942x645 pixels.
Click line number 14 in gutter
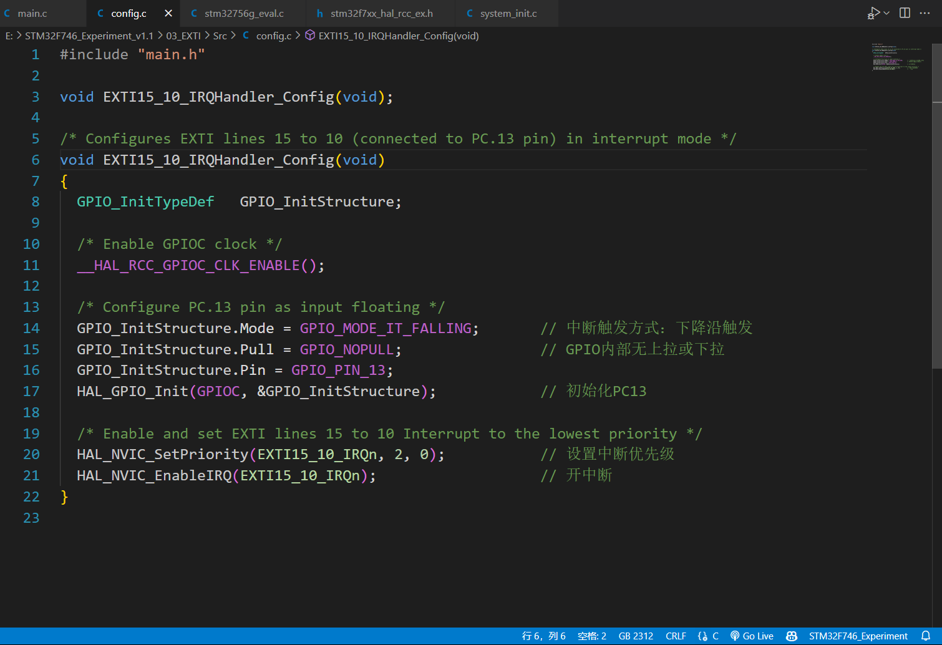pos(31,329)
